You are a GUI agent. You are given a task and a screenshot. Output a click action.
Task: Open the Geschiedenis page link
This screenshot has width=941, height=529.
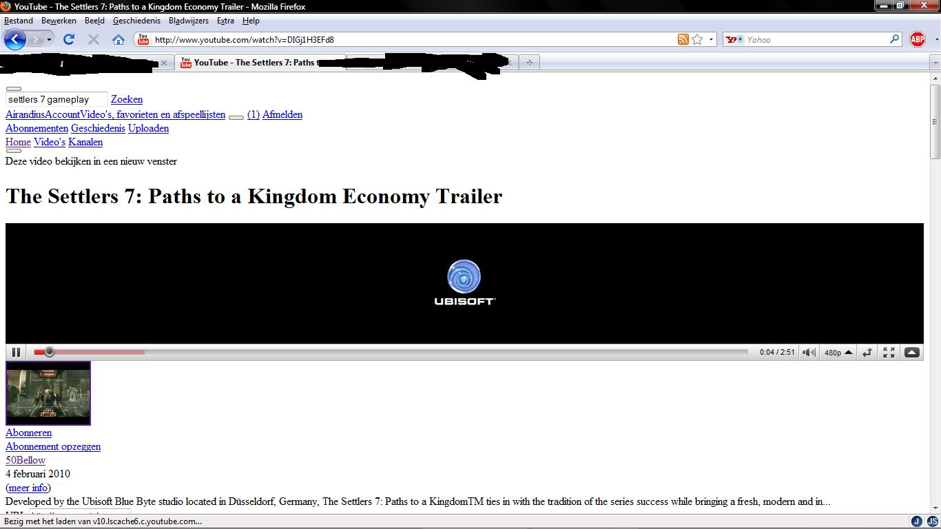(x=98, y=128)
